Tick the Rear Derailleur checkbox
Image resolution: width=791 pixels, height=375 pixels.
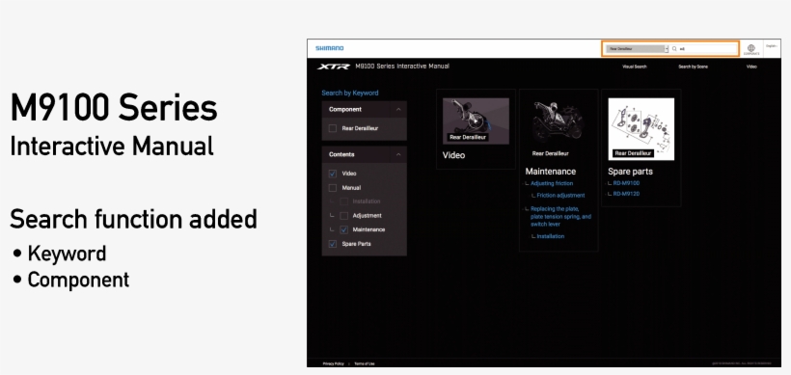point(333,128)
